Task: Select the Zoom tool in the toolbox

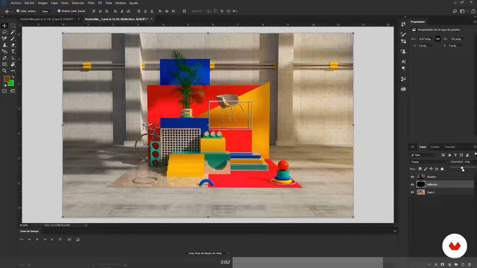Action: (5, 71)
